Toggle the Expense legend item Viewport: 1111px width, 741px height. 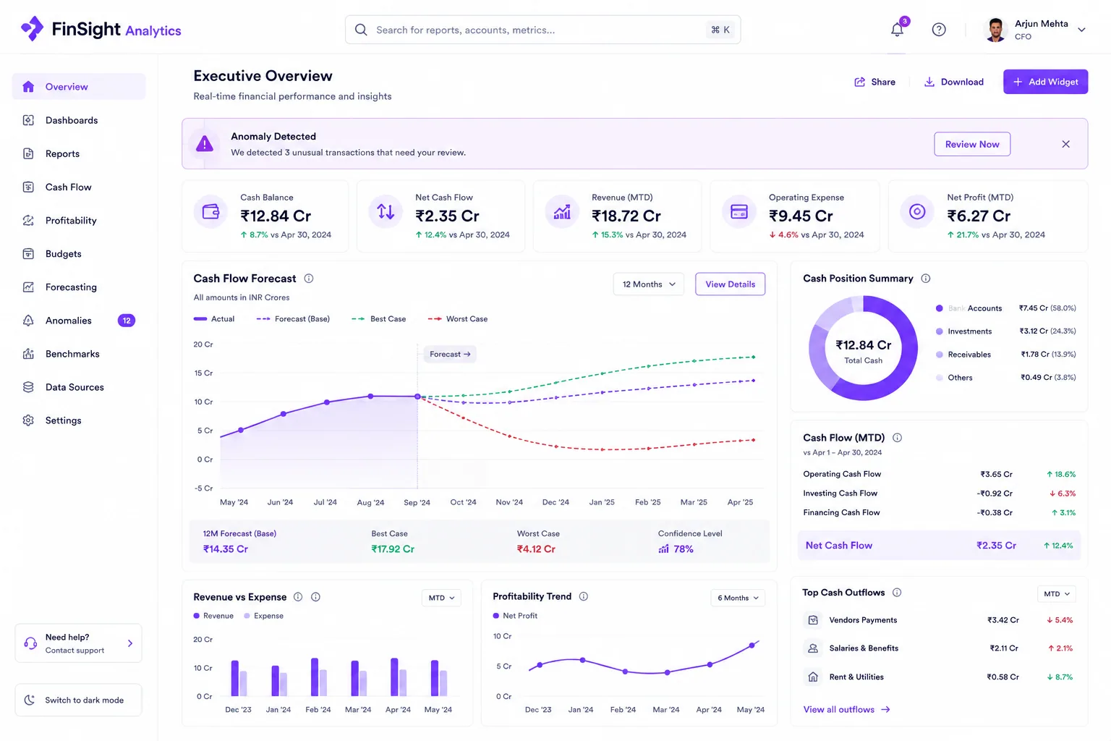(x=264, y=616)
